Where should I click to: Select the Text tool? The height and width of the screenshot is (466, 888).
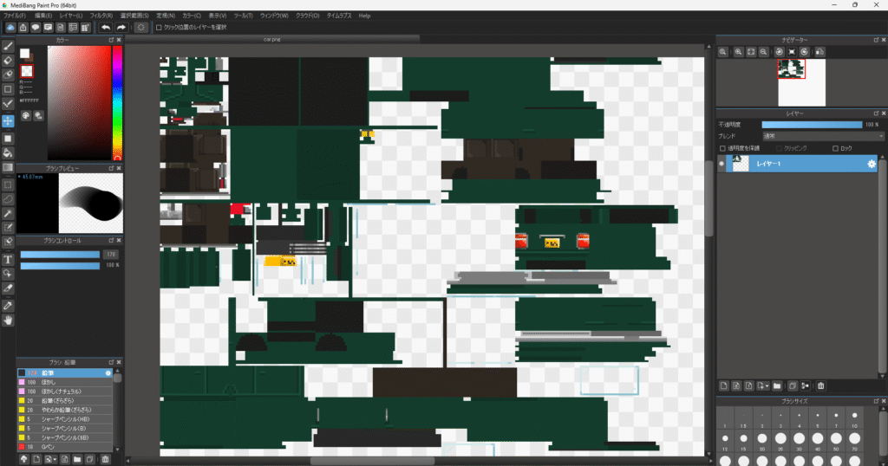[8, 258]
